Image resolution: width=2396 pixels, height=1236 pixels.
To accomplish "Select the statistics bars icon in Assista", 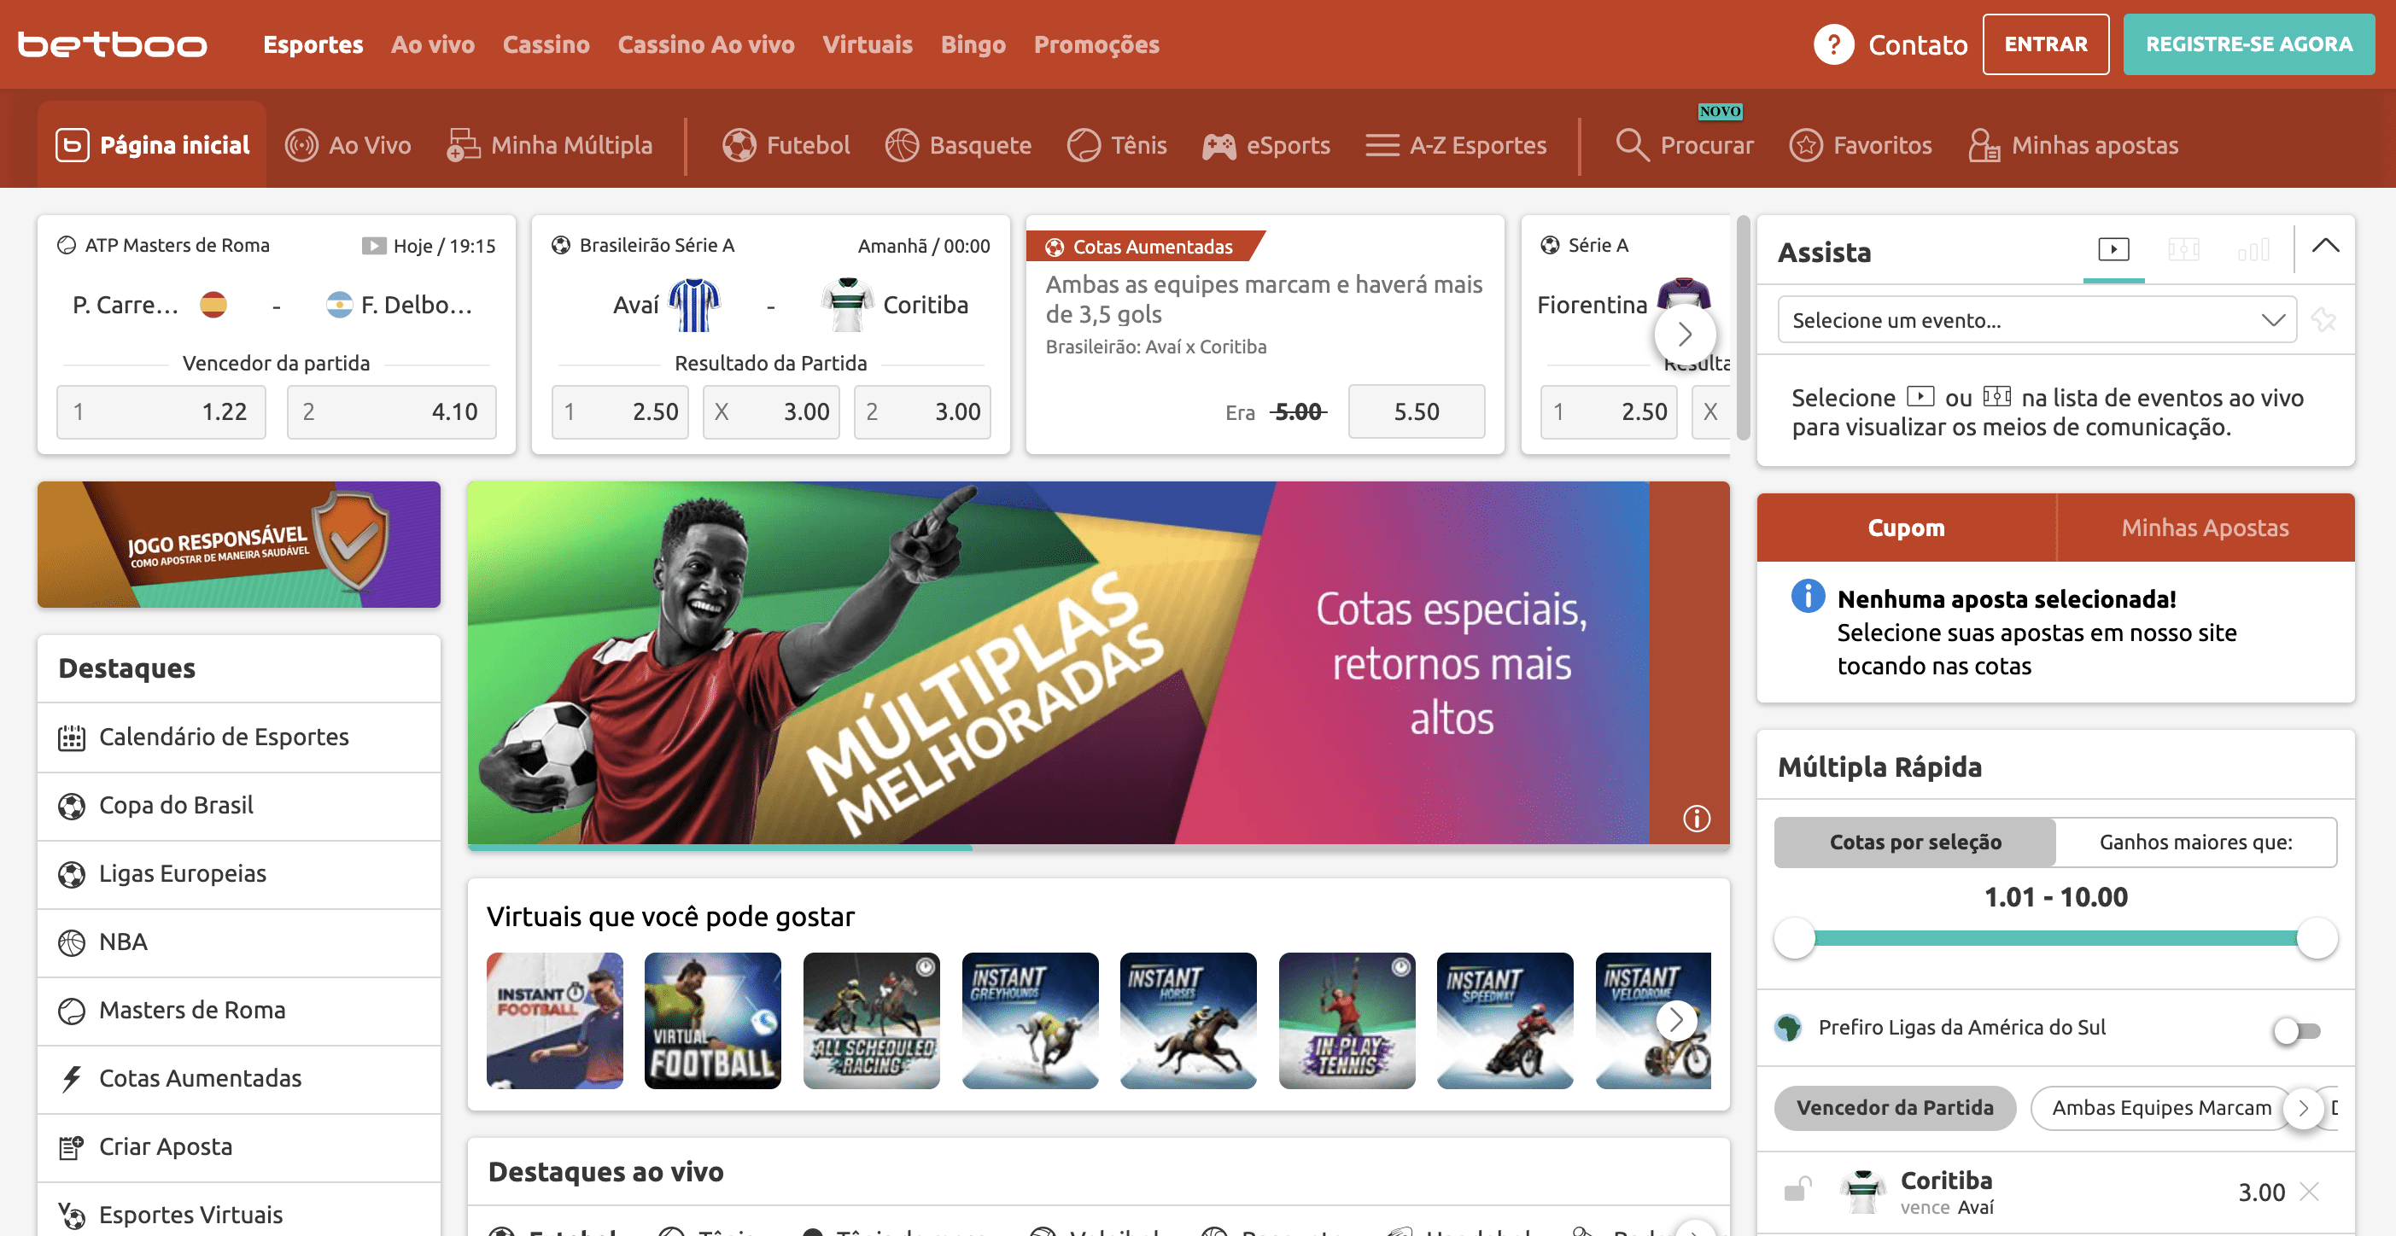I will pyautogui.click(x=2253, y=249).
